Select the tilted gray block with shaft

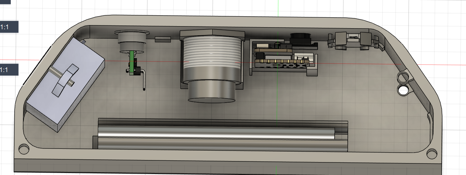point(65,84)
